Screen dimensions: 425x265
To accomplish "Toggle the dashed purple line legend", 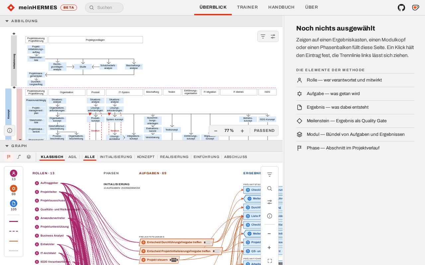I will (14, 231).
